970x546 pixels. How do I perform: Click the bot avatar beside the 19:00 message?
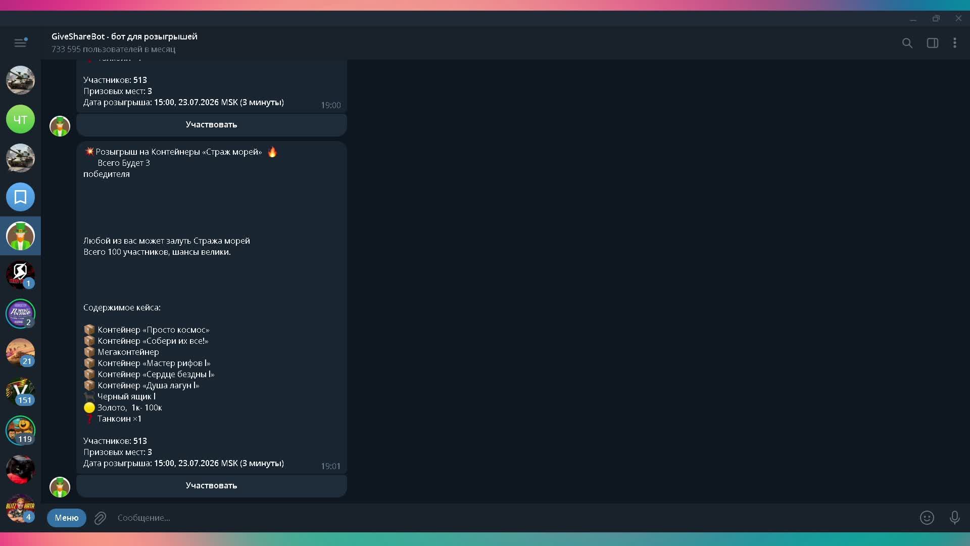tap(60, 126)
